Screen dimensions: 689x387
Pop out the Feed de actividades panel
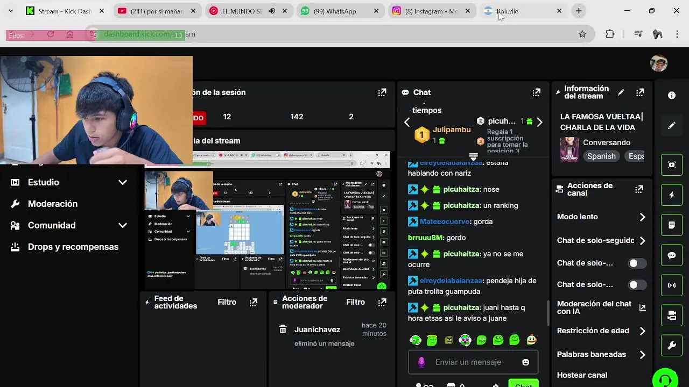pos(254,302)
